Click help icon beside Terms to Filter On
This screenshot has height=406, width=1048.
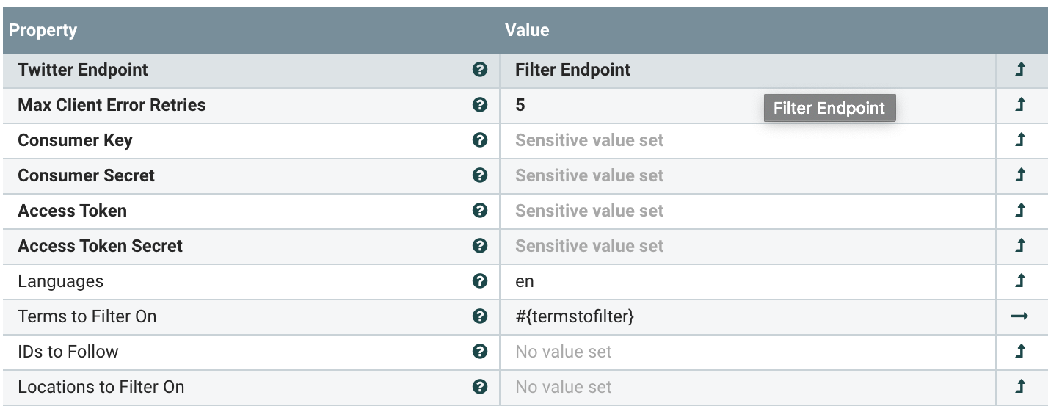point(480,316)
